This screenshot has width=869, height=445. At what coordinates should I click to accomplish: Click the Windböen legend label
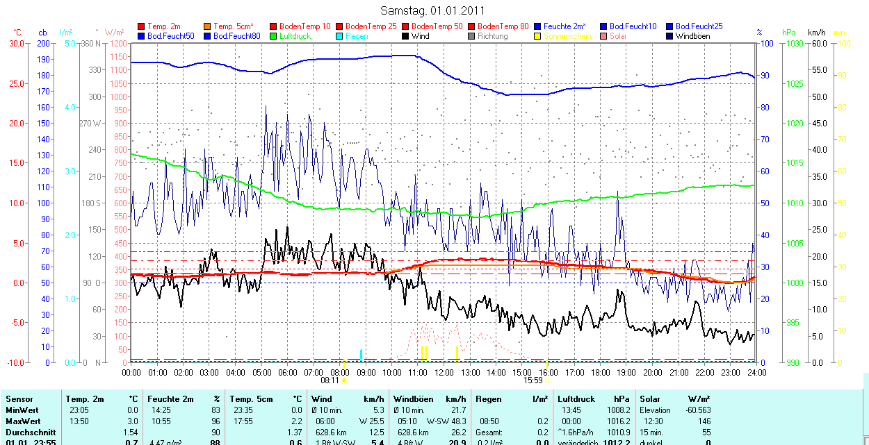point(692,36)
